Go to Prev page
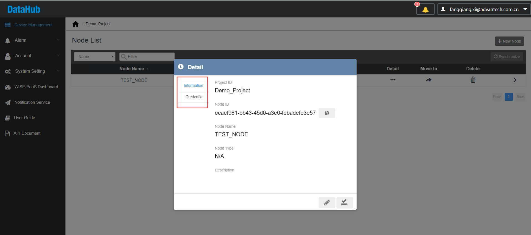531x235 pixels. (497, 97)
